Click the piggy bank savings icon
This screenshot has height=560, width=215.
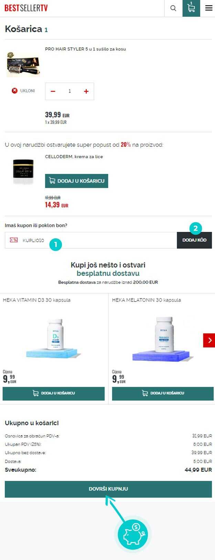coord(133,535)
